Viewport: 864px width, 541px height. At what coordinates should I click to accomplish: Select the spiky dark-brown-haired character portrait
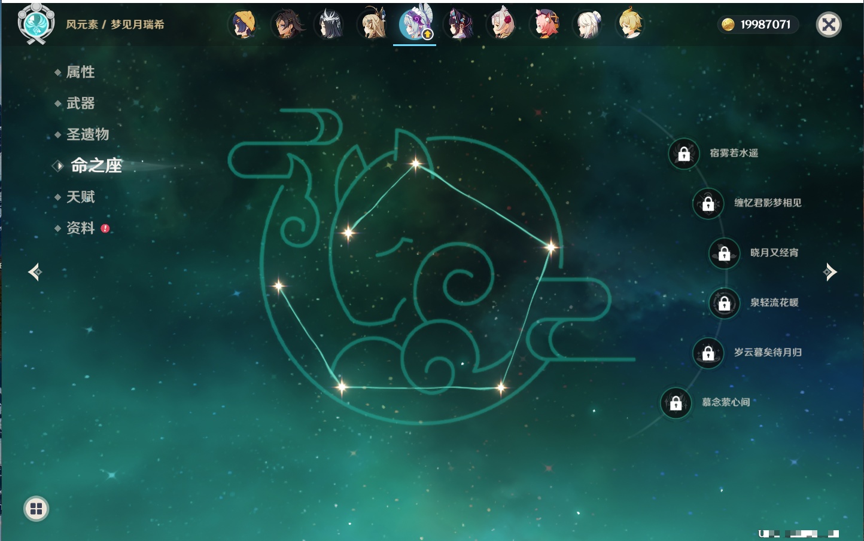(287, 25)
